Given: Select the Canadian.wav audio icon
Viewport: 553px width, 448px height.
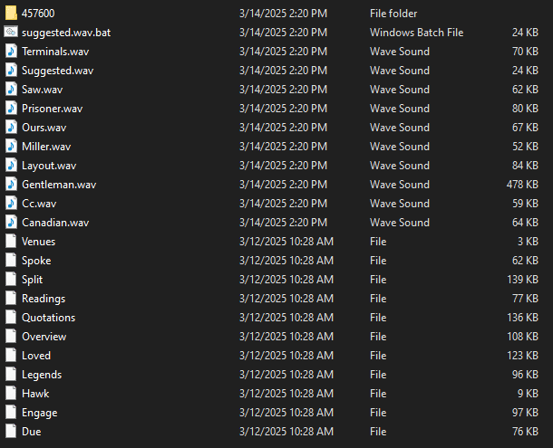Looking at the screenshot, I should click(11, 223).
